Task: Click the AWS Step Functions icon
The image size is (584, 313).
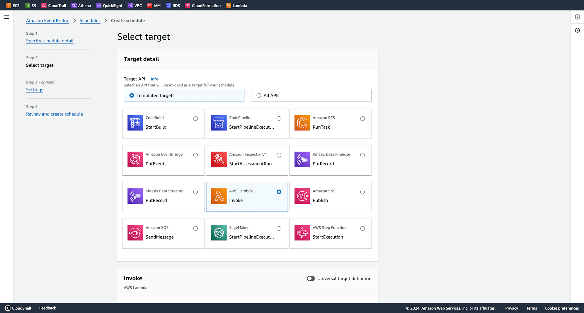Action: click(x=302, y=233)
